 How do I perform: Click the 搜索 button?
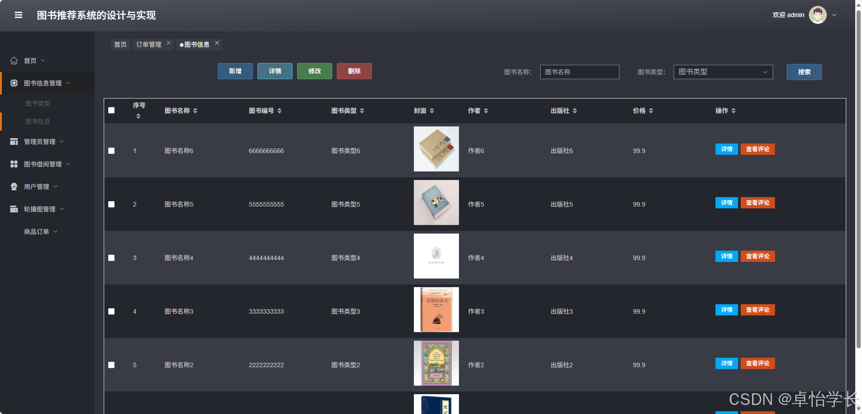804,72
